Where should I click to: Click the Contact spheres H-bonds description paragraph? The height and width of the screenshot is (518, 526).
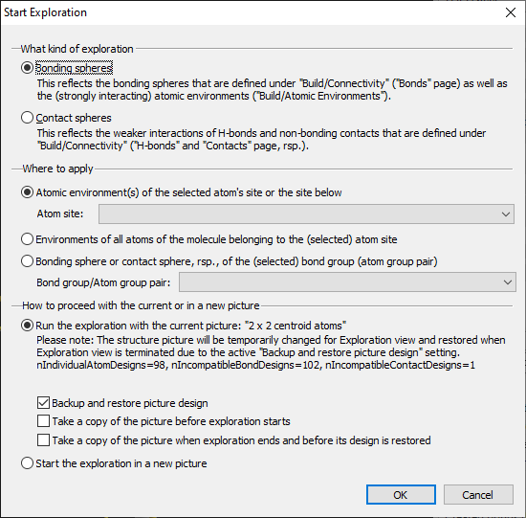(261, 140)
